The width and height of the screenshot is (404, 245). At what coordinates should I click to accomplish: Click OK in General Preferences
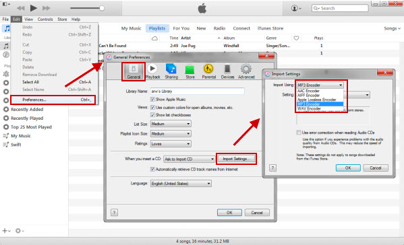point(229,213)
